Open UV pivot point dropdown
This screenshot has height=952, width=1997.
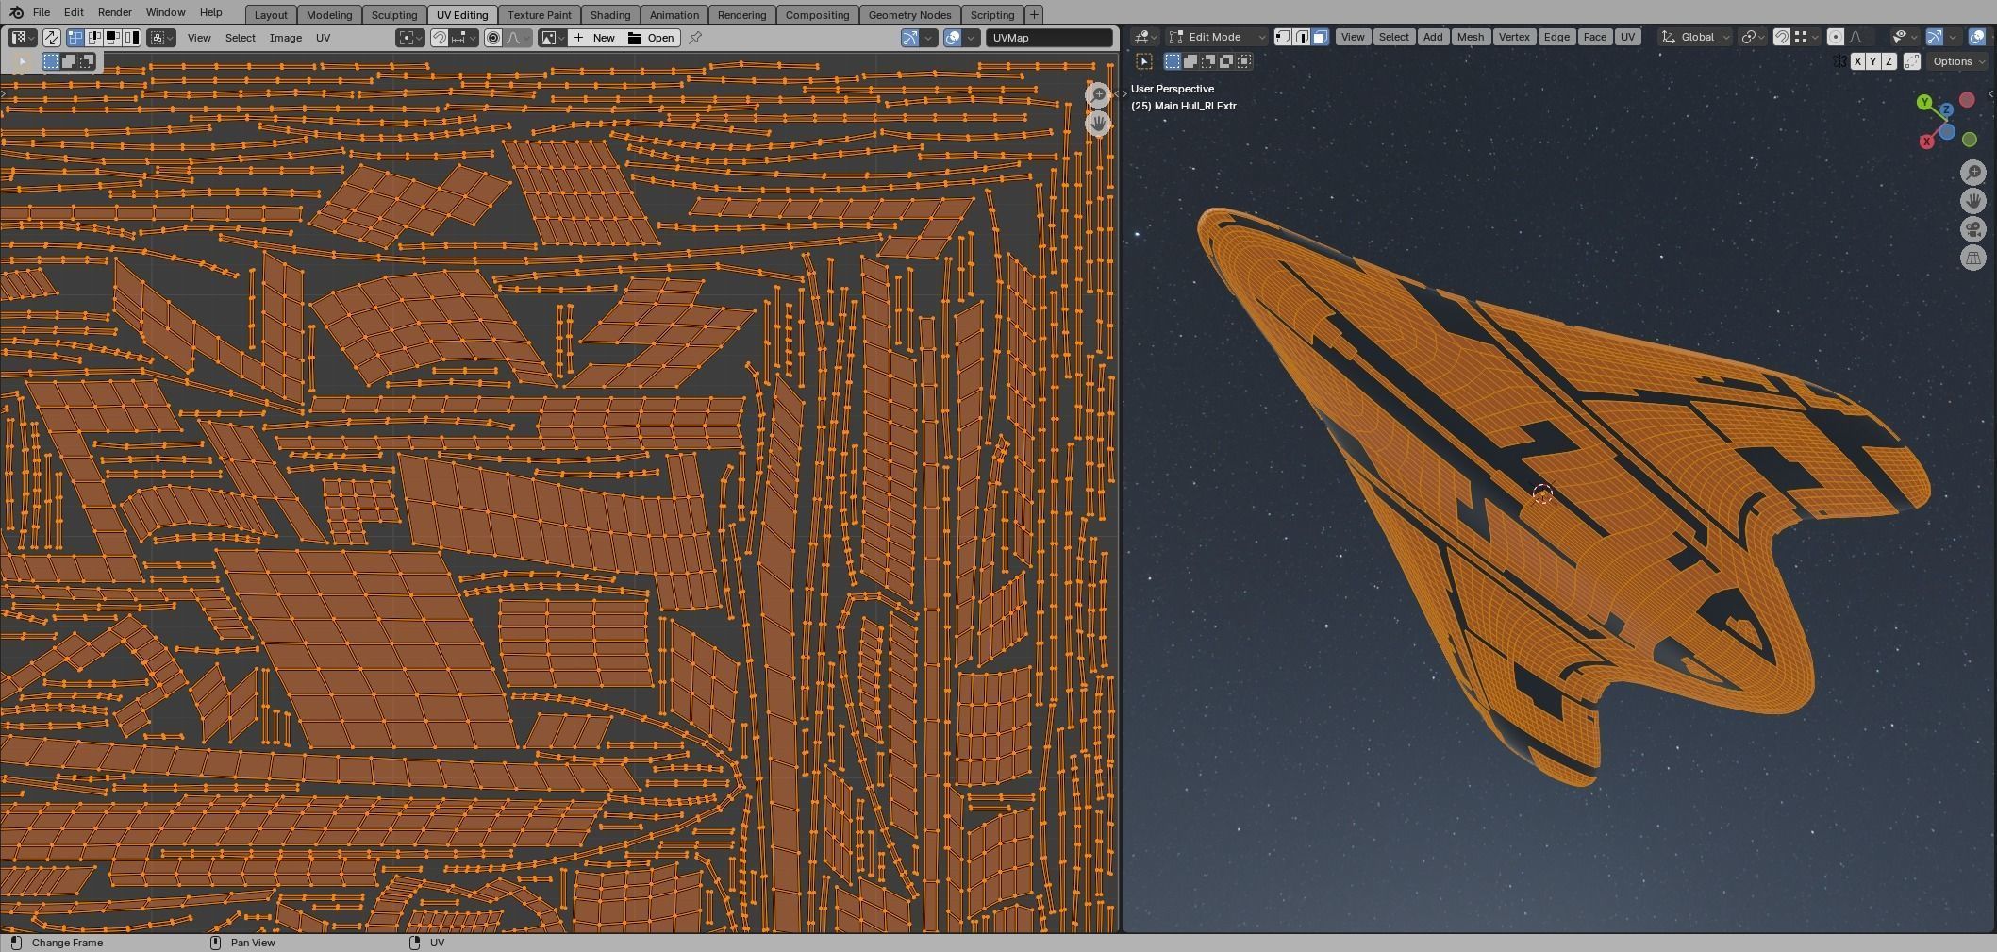tap(411, 38)
